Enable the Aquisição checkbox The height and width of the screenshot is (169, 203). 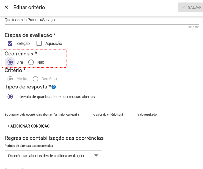click(x=39, y=44)
